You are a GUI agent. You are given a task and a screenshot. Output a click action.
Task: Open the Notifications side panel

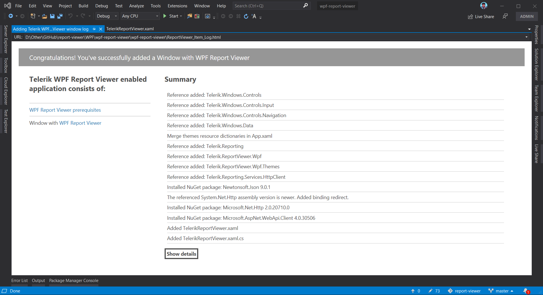536,128
